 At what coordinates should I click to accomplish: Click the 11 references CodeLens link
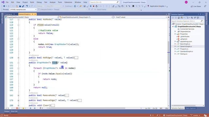pos(34,55)
